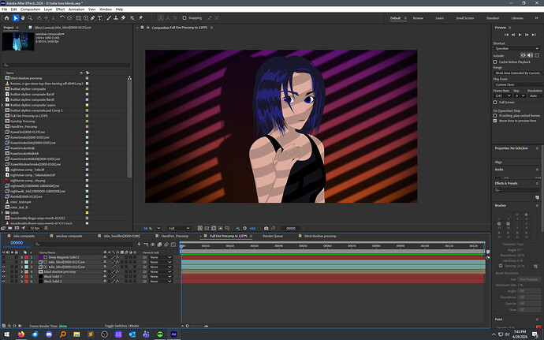
Task: Select the Clone Stamp tool
Action: pos(116,18)
